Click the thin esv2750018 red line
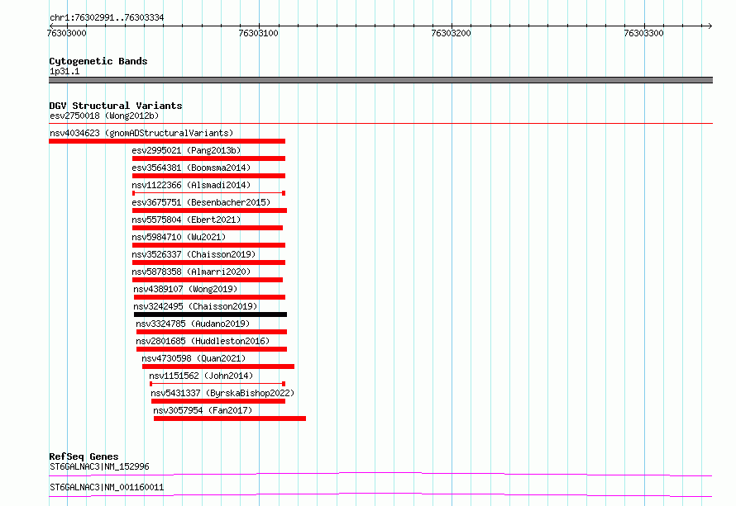Viewport: 736px width, 506px height. coord(380,124)
